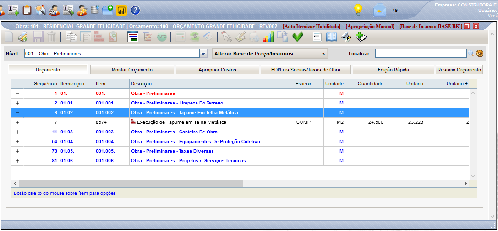This screenshot has height=231, width=498.
Task: Select the 'Obra - Preliminares - Canteiro De Obra' text
Action: tap(175, 132)
